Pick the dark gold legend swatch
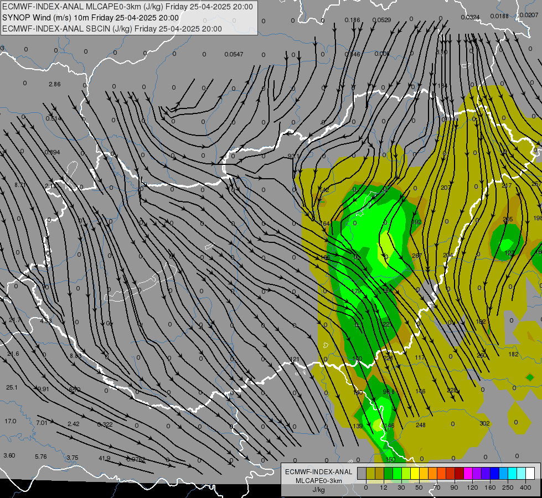Screen dimensions: 542x498 tap(380, 474)
